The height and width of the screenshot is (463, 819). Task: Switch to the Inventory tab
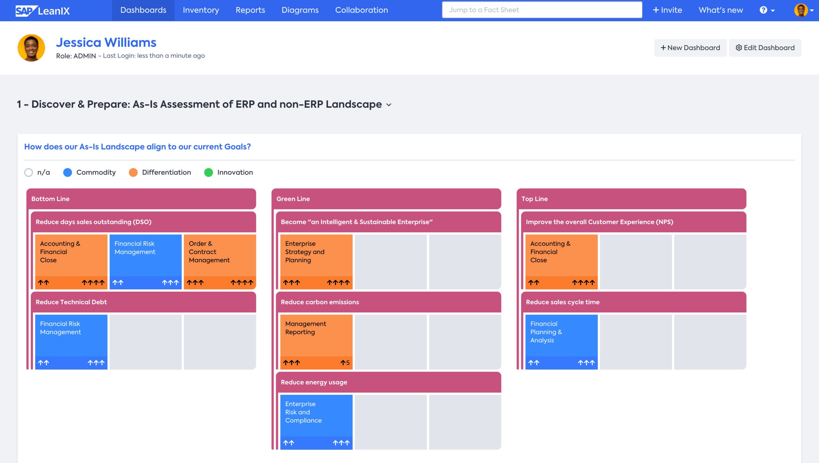point(200,10)
